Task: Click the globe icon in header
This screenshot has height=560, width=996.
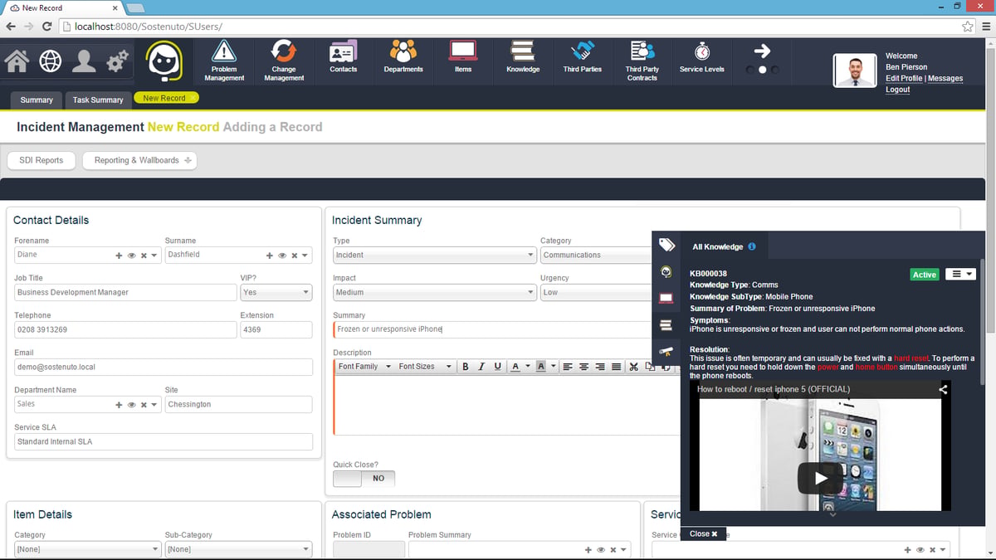Action: 51,61
